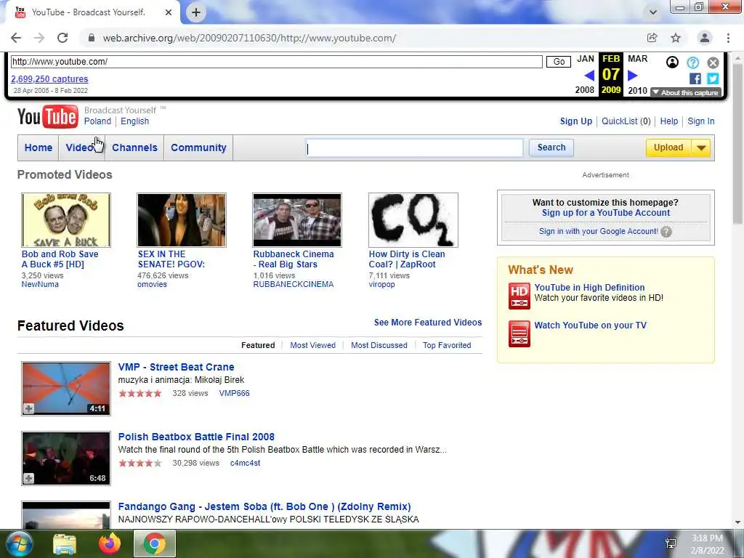Open Wayback Machine help question icon
The width and height of the screenshot is (744, 558).
692,62
